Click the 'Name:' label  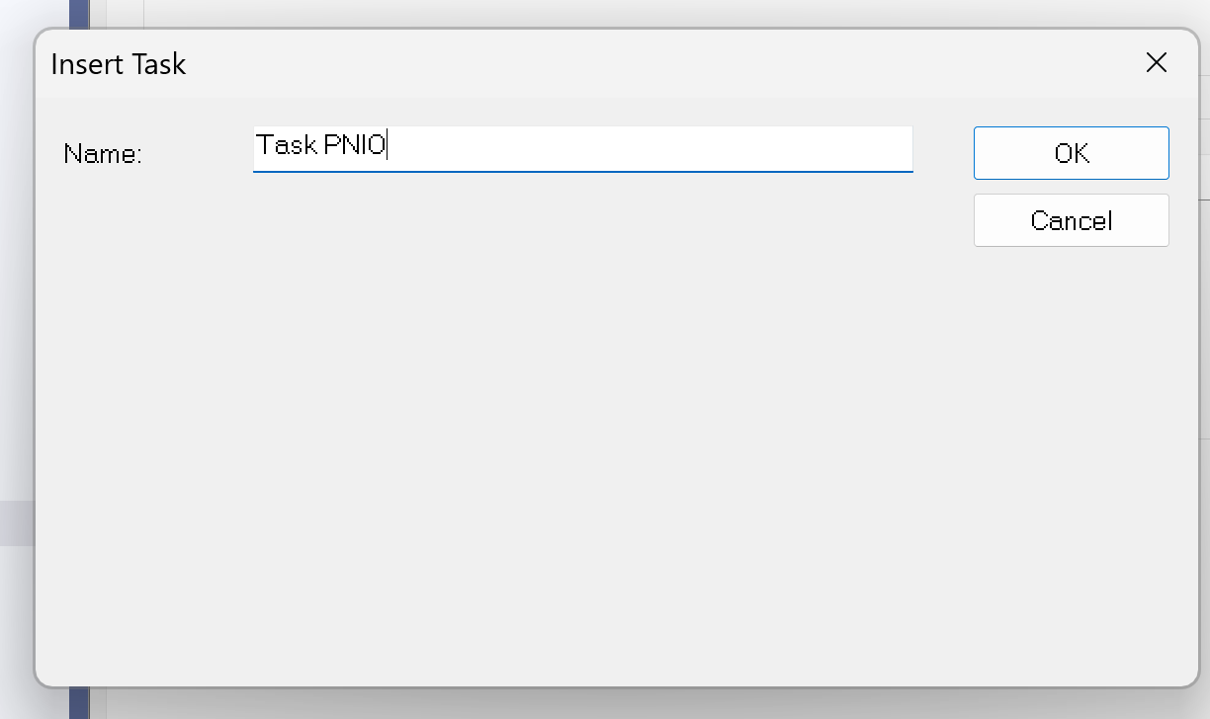[x=103, y=154]
